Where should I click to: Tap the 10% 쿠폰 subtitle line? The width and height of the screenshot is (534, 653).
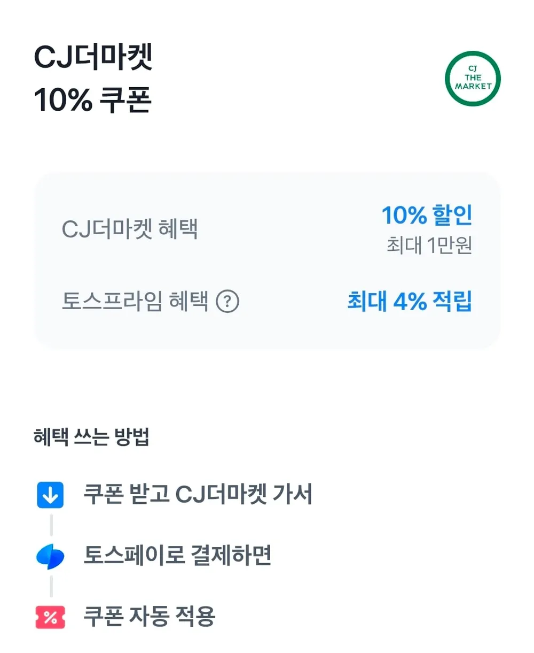point(93,99)
